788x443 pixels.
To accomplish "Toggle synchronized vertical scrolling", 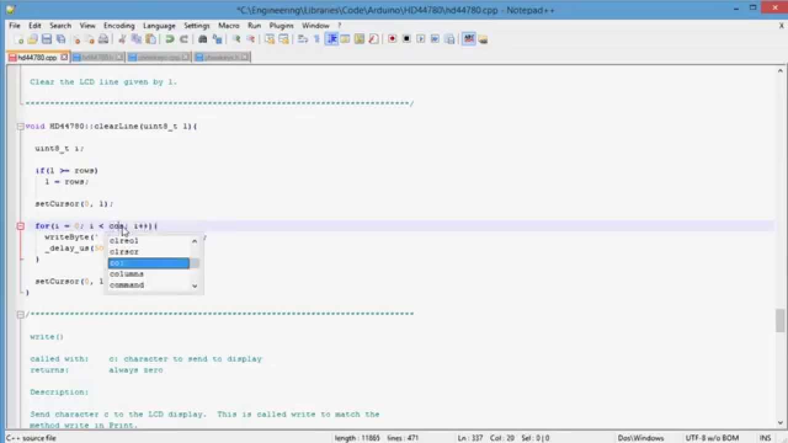I will pyautogui.click(x=269, y=39).
